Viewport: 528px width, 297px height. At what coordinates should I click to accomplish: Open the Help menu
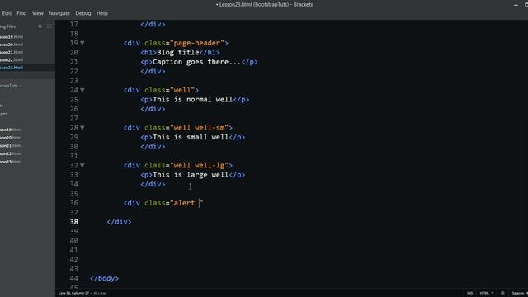[102, 13]
